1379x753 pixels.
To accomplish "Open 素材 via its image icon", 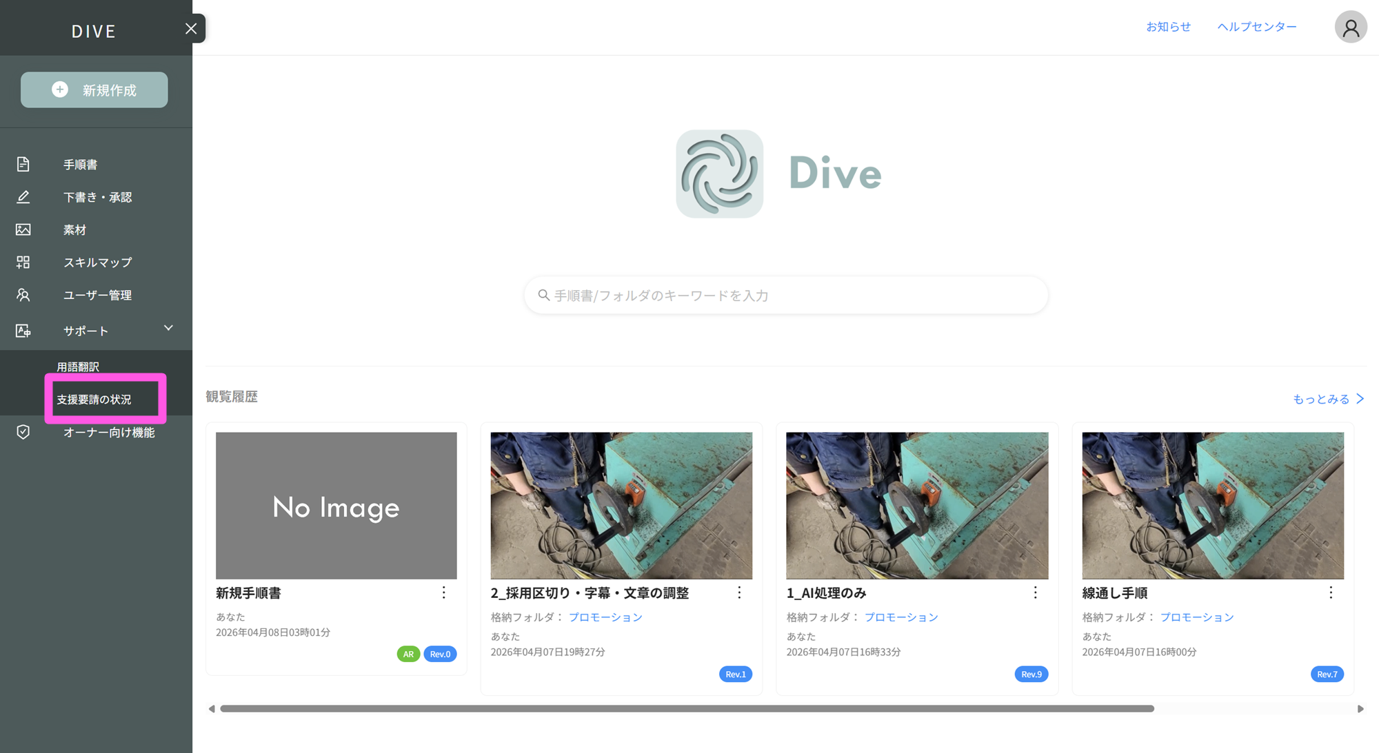I will 23,229.
